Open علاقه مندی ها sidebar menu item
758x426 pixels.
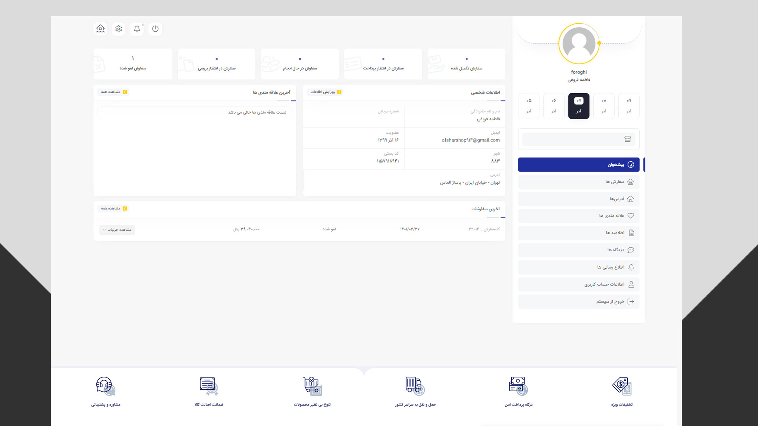click(579, 216)
